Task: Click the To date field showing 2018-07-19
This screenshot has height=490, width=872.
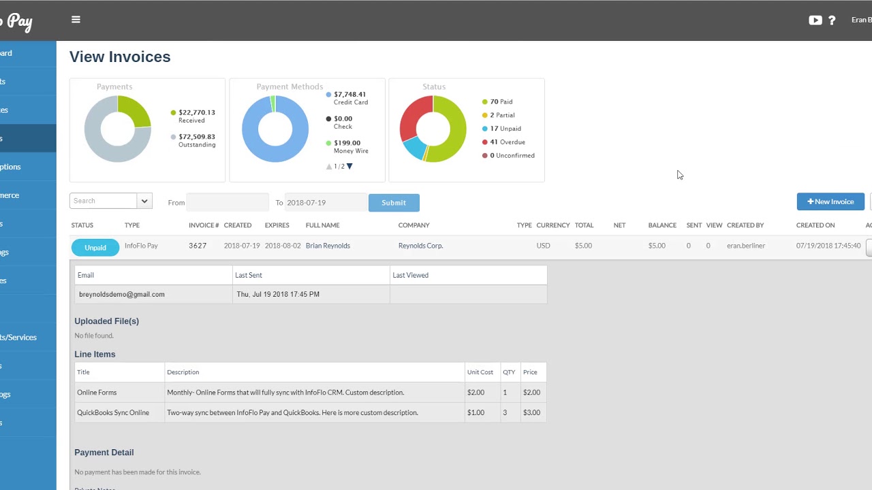Action: 326,202
